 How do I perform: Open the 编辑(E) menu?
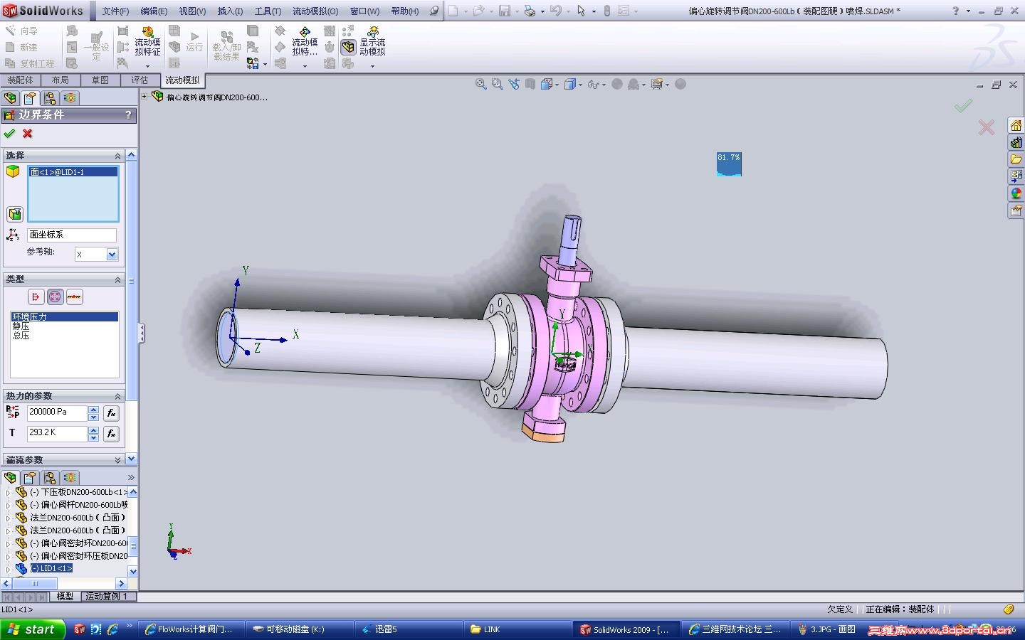point(154,11)
